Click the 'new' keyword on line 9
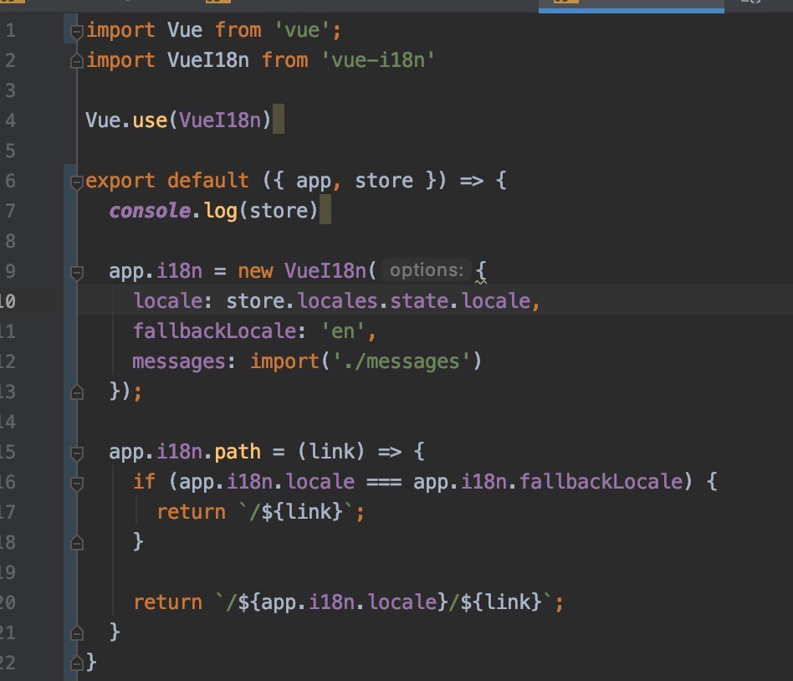793x681 pixels. pos(255,271)
